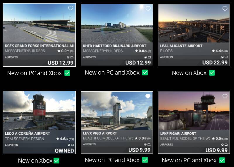The image size is (234, 167).
Task: Favorite KHFD Hartford Brainard with the heart icon
Action: click(x=148, y=9)
